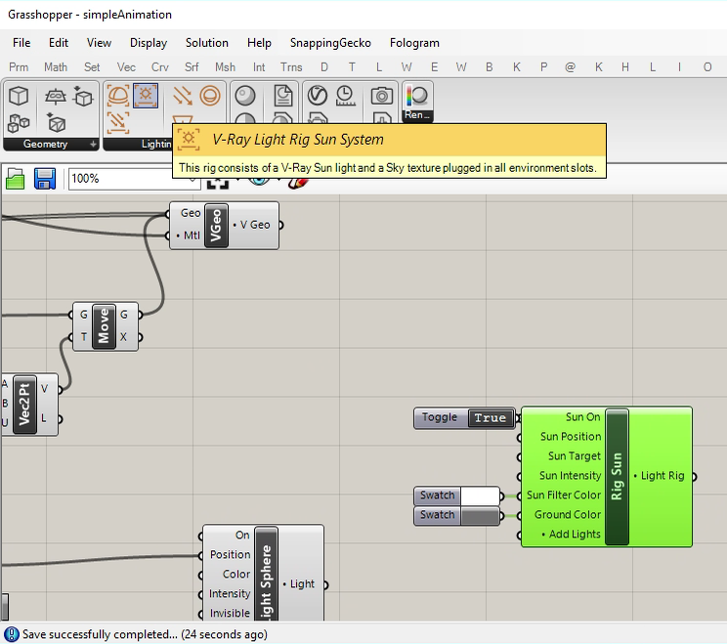Image resolution: width=727 pixels, height=644 pixels.
Task: Select the VGeo component
Action: (x=216, y=226)
